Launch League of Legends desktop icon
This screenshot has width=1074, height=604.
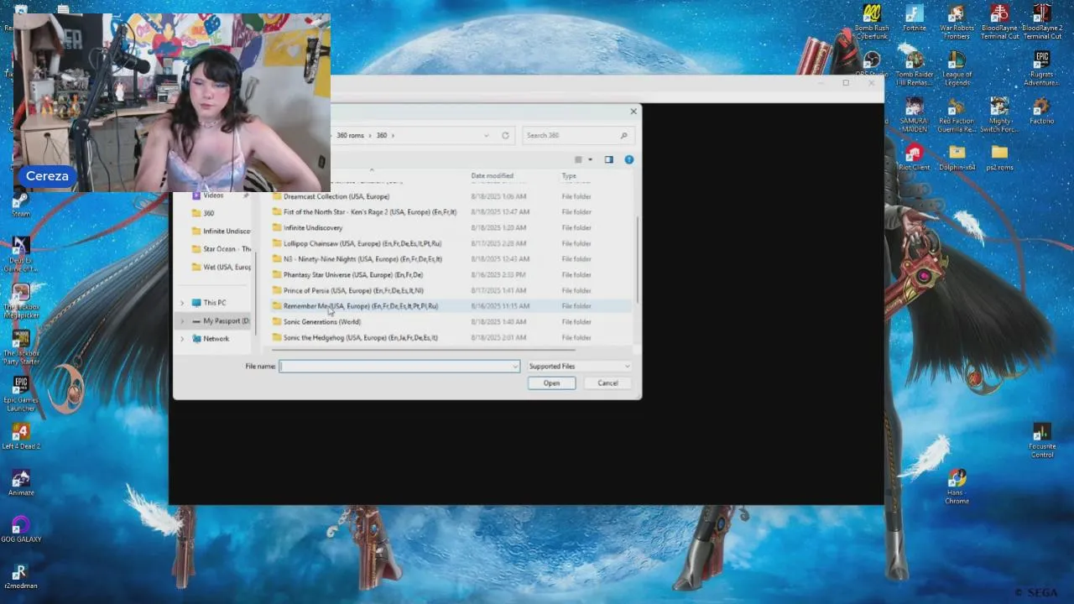point(957,68)
